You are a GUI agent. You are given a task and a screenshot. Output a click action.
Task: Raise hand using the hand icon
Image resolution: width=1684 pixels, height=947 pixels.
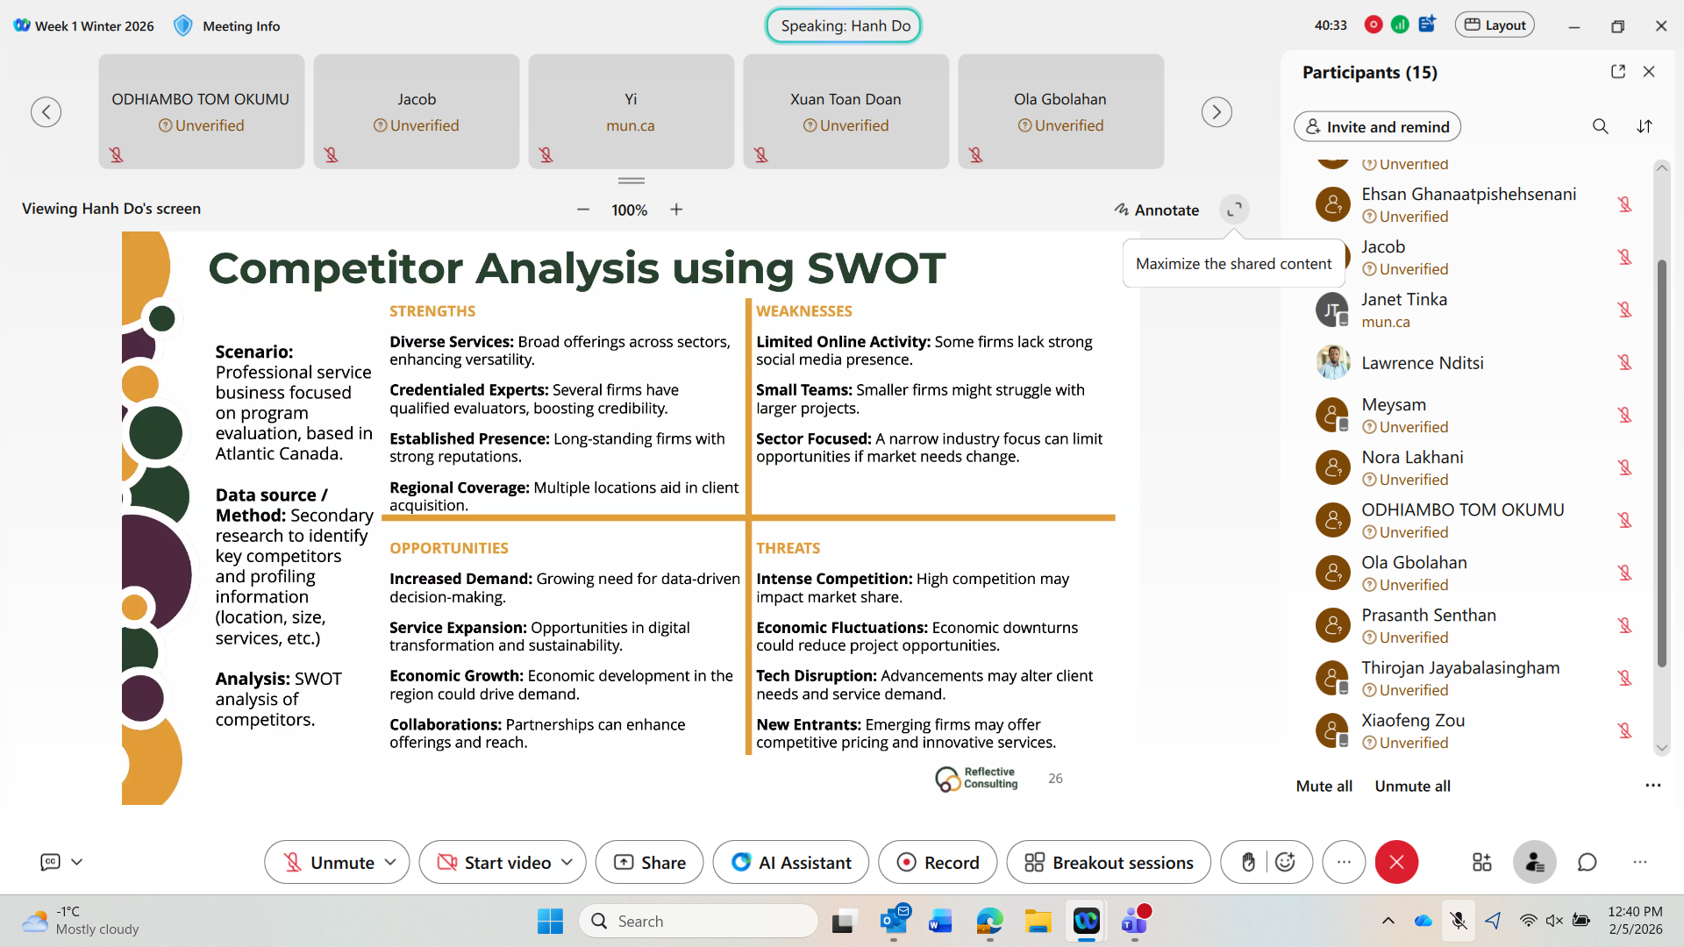click(1248, 863)
